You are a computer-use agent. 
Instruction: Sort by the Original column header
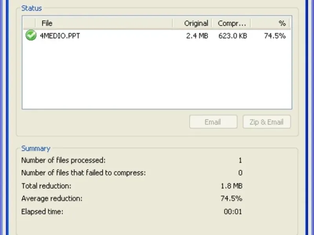196,23
